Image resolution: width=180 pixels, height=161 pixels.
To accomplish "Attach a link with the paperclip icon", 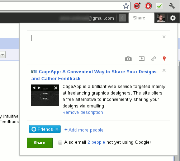I will click(x=153, y=59).
